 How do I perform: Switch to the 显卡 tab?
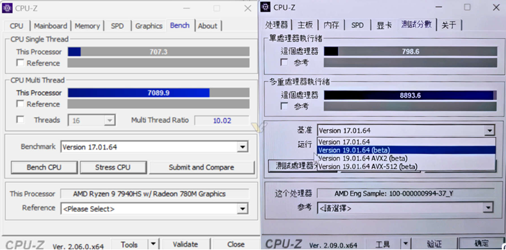click(384, 25)
